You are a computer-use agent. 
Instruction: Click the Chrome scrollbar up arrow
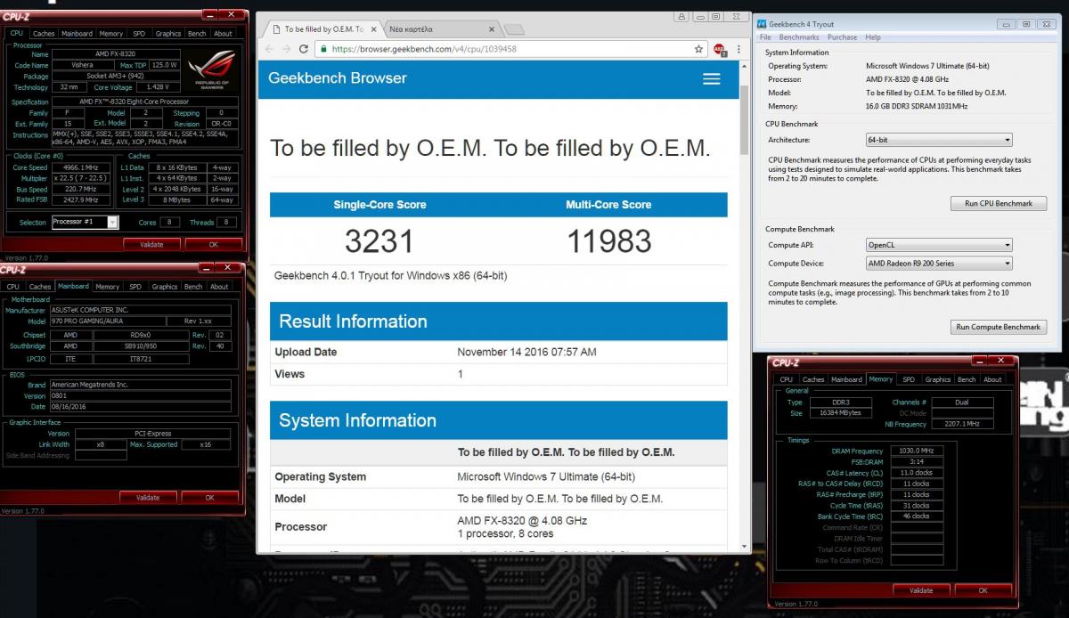[x=745, y=66]
